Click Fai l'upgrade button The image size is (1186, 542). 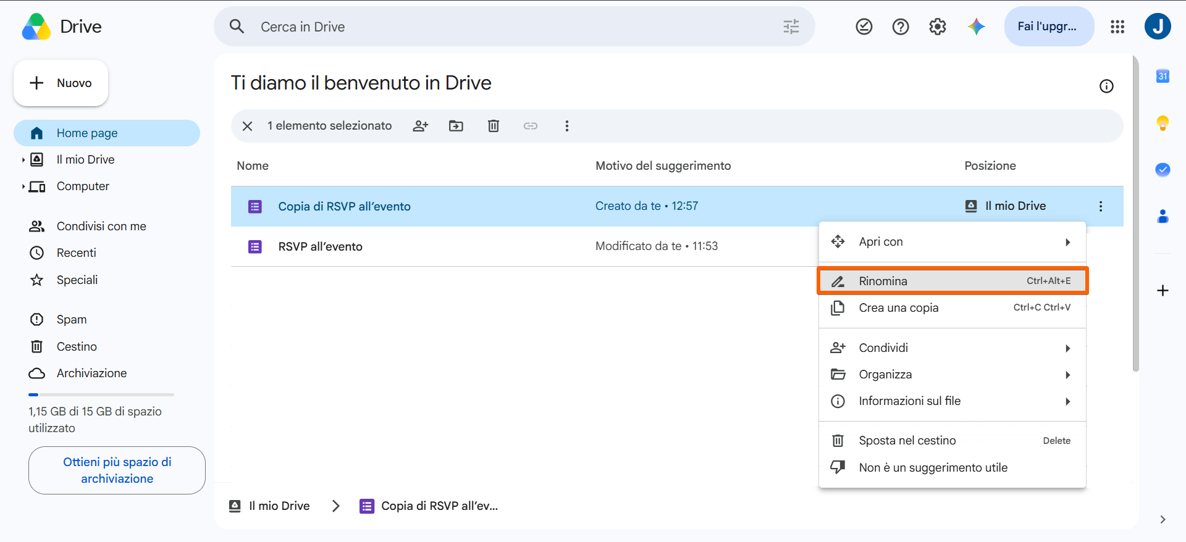(1049, 27)
